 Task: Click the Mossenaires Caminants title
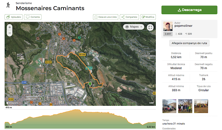pyautogui.click(x=50, y=8)
